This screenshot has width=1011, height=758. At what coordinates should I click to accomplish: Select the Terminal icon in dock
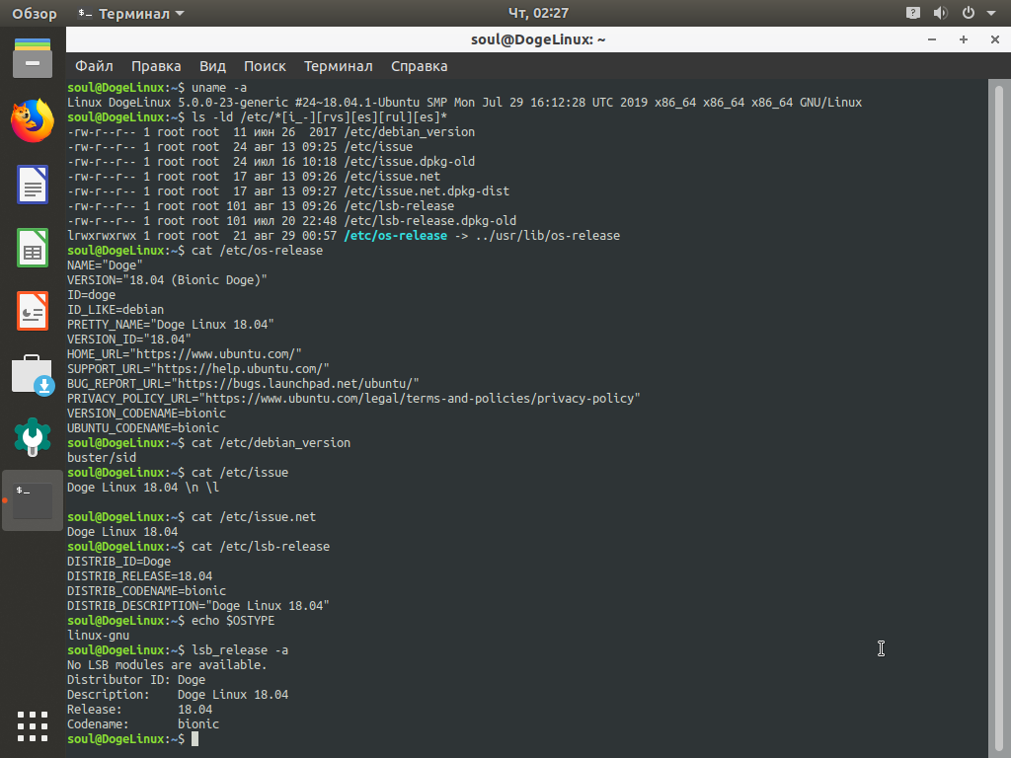(x=33, y=500)
